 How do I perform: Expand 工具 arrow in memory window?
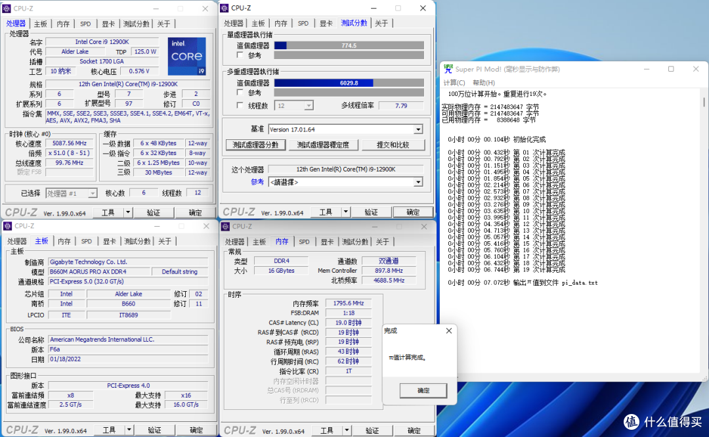(x=347, y=430)
